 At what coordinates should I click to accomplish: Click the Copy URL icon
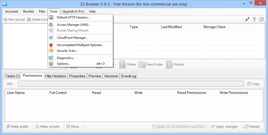[x=249, y=84]
